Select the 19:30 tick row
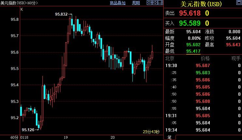 [202, 65]
